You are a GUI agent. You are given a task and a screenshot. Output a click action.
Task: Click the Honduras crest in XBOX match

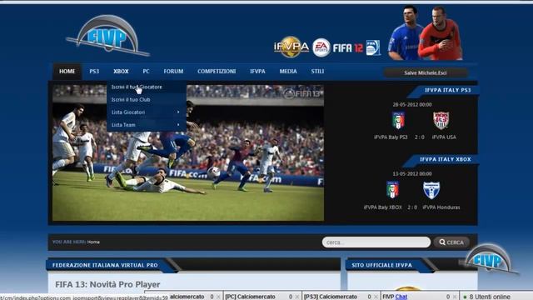tap(431, 190)
